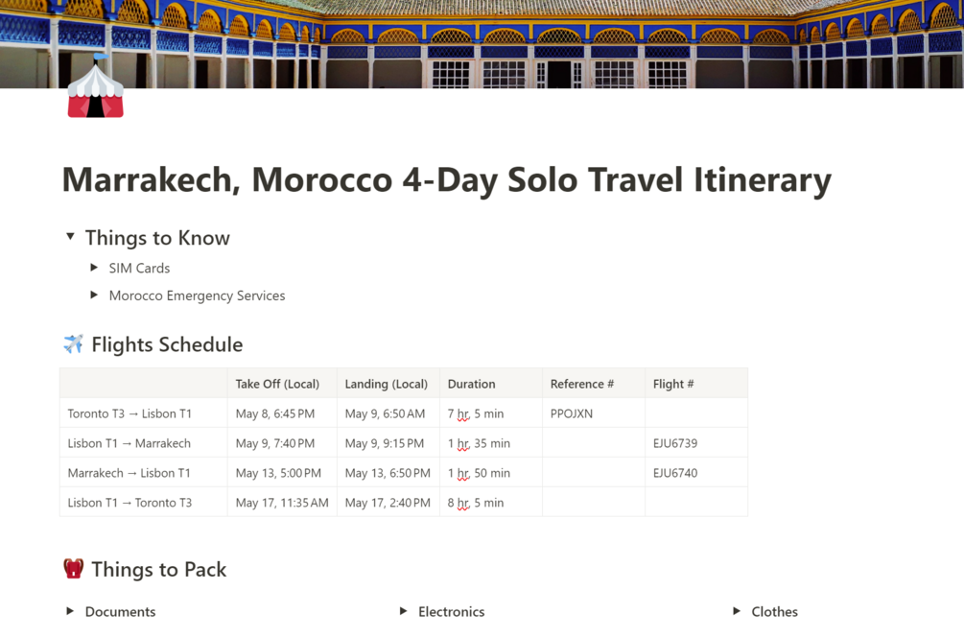Click the circus tent page icon
This screenshot has width=964, height=637.
pos(95,91)
